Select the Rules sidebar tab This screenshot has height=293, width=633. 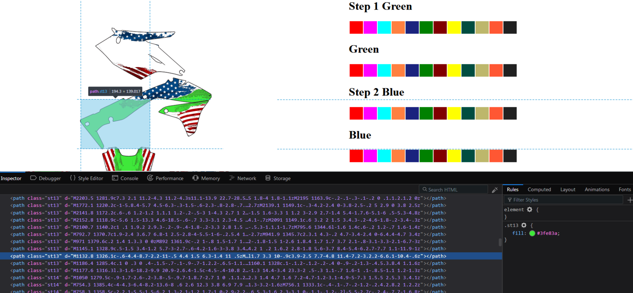(x=513, y=189)
